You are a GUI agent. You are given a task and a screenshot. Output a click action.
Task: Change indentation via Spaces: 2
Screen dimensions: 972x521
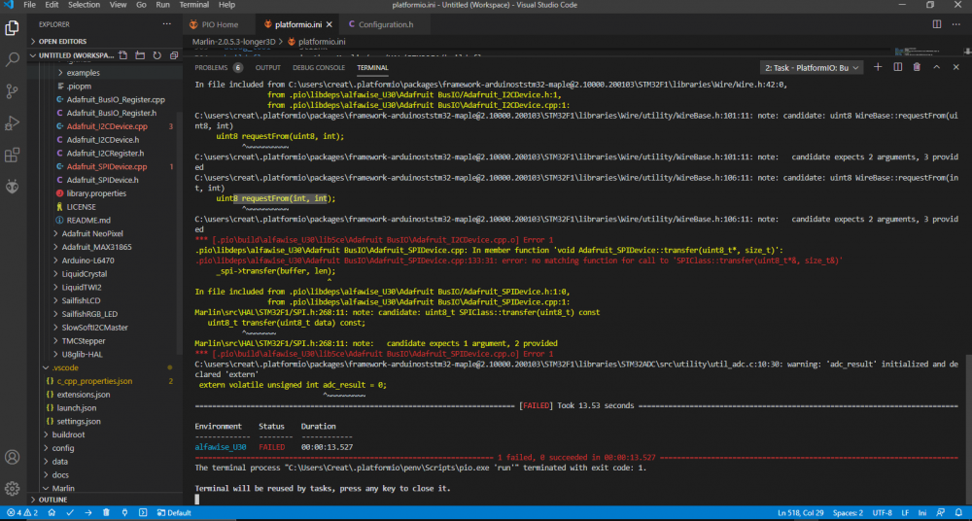point(848,513)
